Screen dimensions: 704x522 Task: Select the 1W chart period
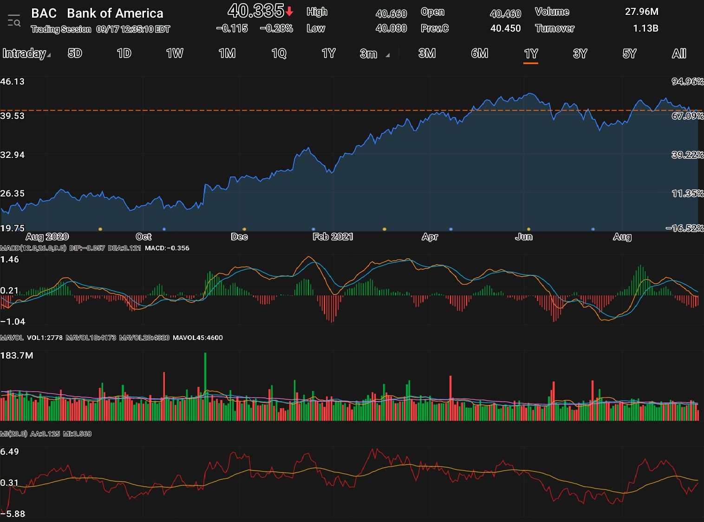pyautogui.click(x=175, y=53)
